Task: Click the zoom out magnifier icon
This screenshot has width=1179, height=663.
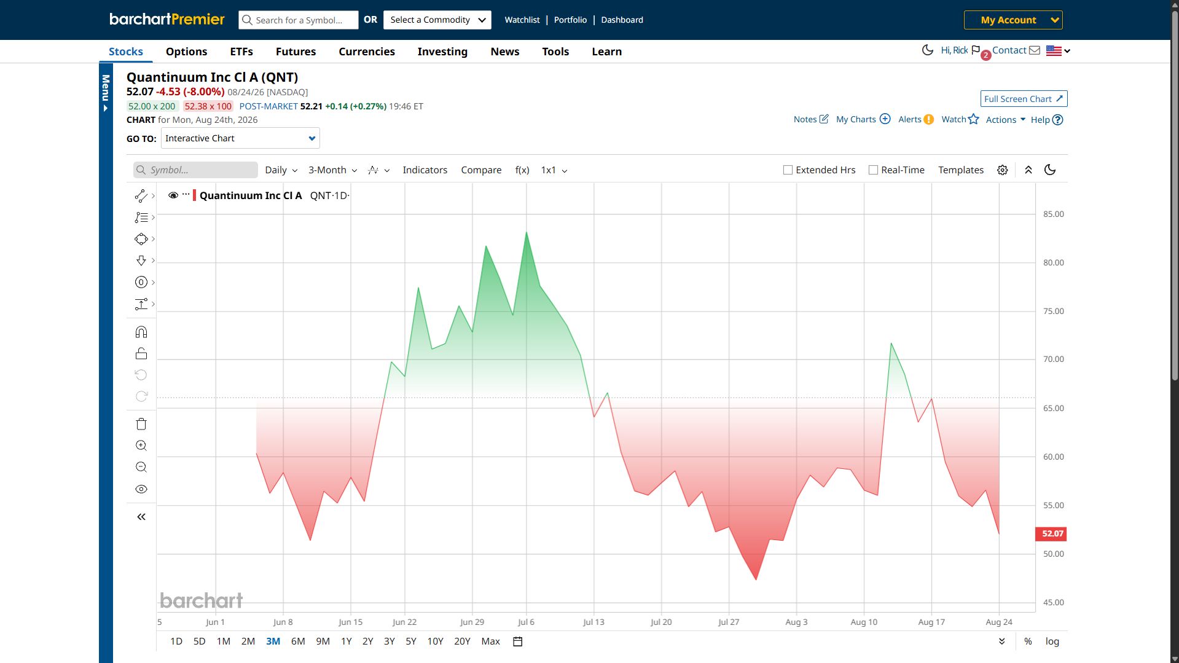Action: point(141,467)
